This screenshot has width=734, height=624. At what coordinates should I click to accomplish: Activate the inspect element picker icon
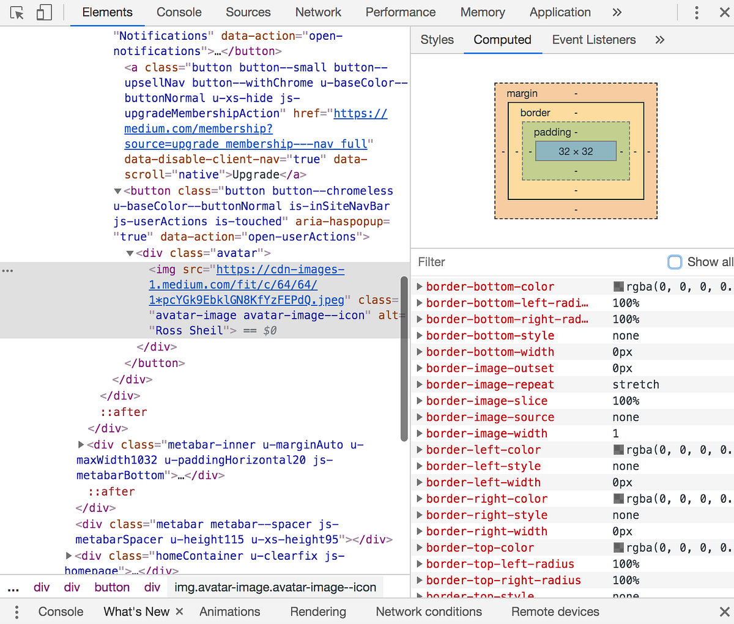point(17,12)
